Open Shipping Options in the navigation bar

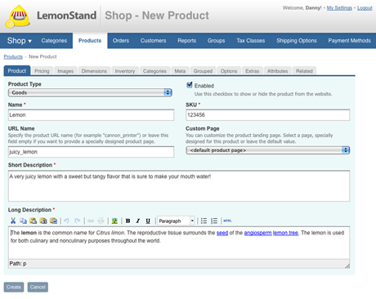pos(297,41)
